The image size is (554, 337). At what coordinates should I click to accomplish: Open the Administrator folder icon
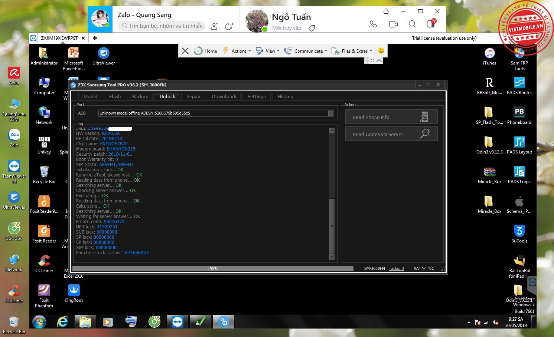[44, 56]
